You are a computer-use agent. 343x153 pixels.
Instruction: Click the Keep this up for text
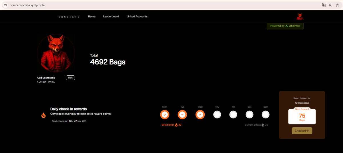pos(302,98)
